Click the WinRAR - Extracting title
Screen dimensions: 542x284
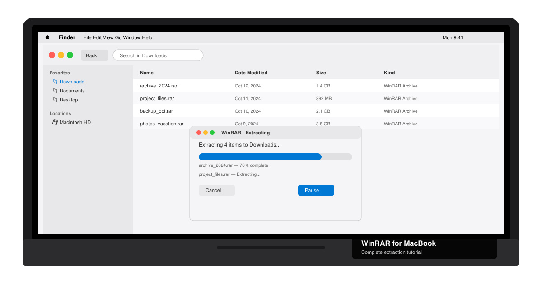[x=245, y=133]
